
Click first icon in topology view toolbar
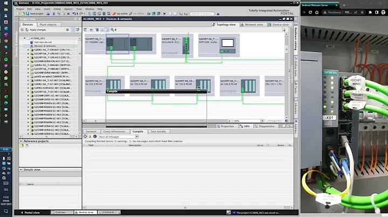(x=85, y=30)
